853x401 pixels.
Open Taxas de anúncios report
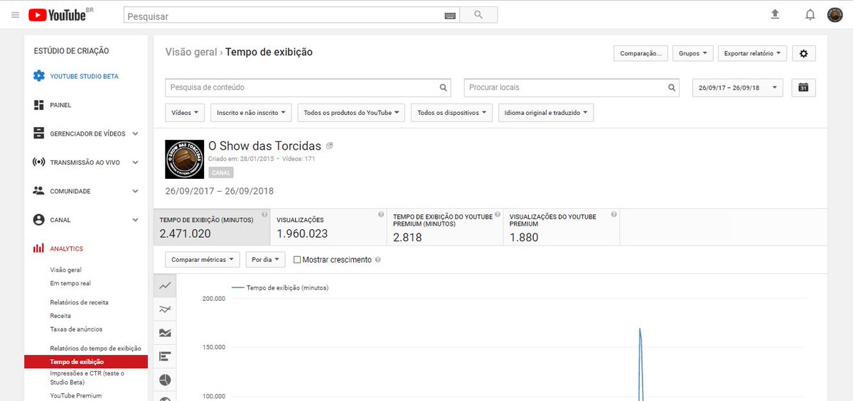click(x=76, y=329)
